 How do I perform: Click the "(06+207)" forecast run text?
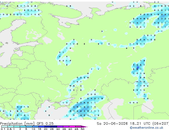(161, 124)
